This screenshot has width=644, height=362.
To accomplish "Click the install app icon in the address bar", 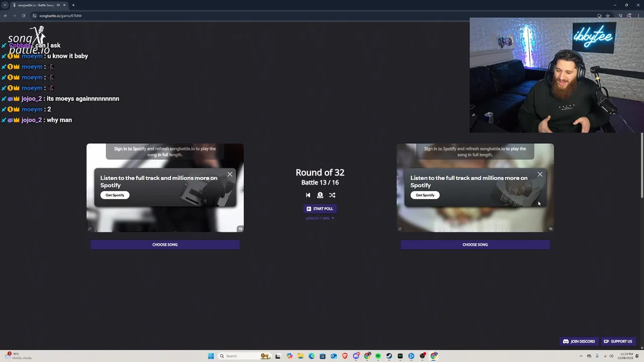I will (x=599, y=16).
